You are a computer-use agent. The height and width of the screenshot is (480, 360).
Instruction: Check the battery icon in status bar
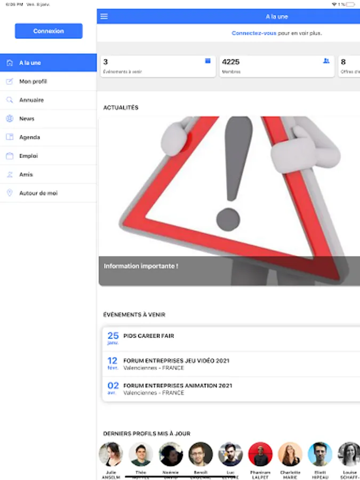350,4
